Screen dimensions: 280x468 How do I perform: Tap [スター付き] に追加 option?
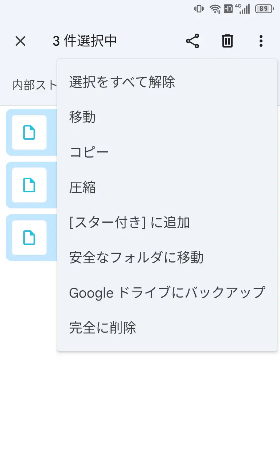pos(129,223)
